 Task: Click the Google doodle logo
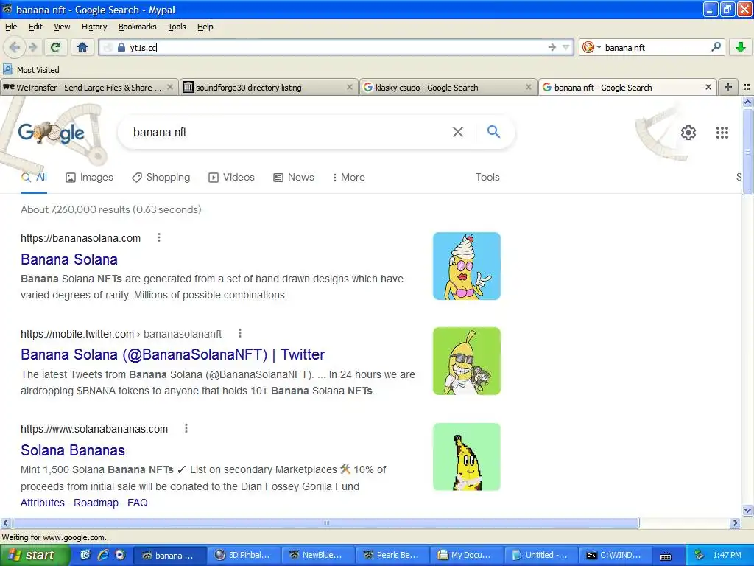coord(52,133)
